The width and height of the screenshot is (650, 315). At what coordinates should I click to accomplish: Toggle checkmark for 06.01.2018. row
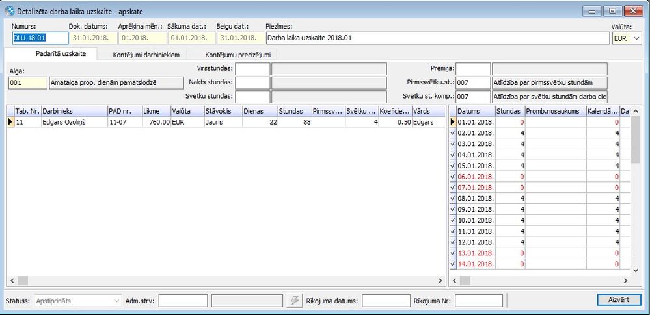pyautogui.click(x=453, y=177)
